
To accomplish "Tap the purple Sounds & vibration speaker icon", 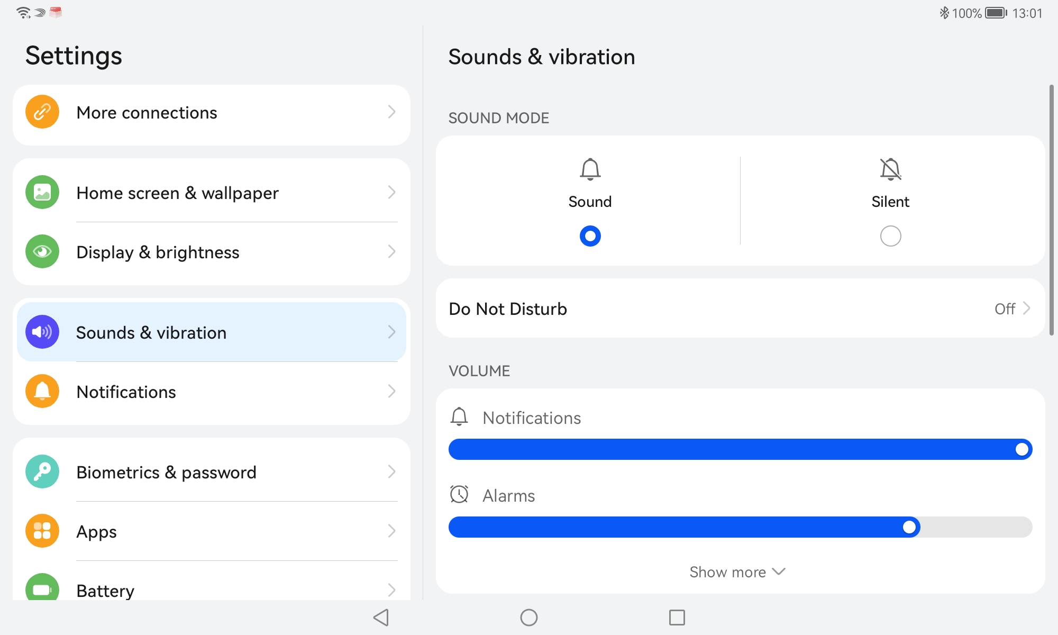I will 42,332.
